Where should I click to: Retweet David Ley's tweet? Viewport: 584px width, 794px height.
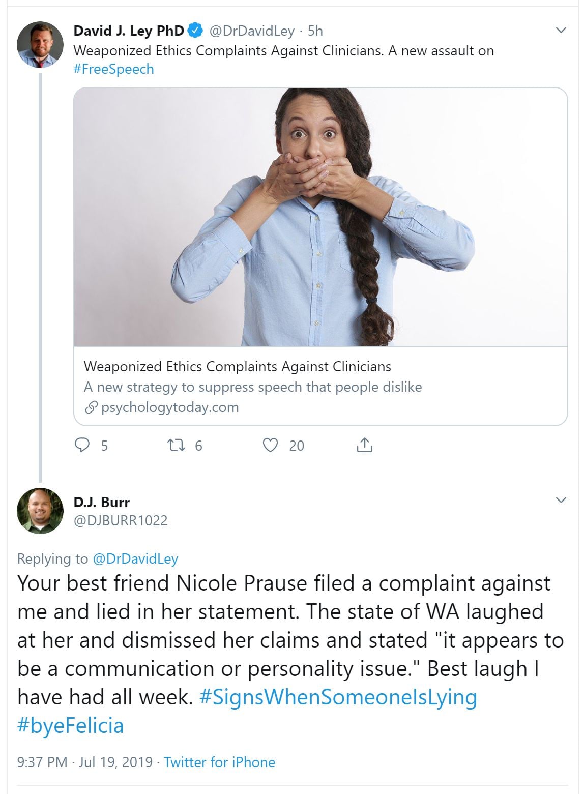click(176, 446)
